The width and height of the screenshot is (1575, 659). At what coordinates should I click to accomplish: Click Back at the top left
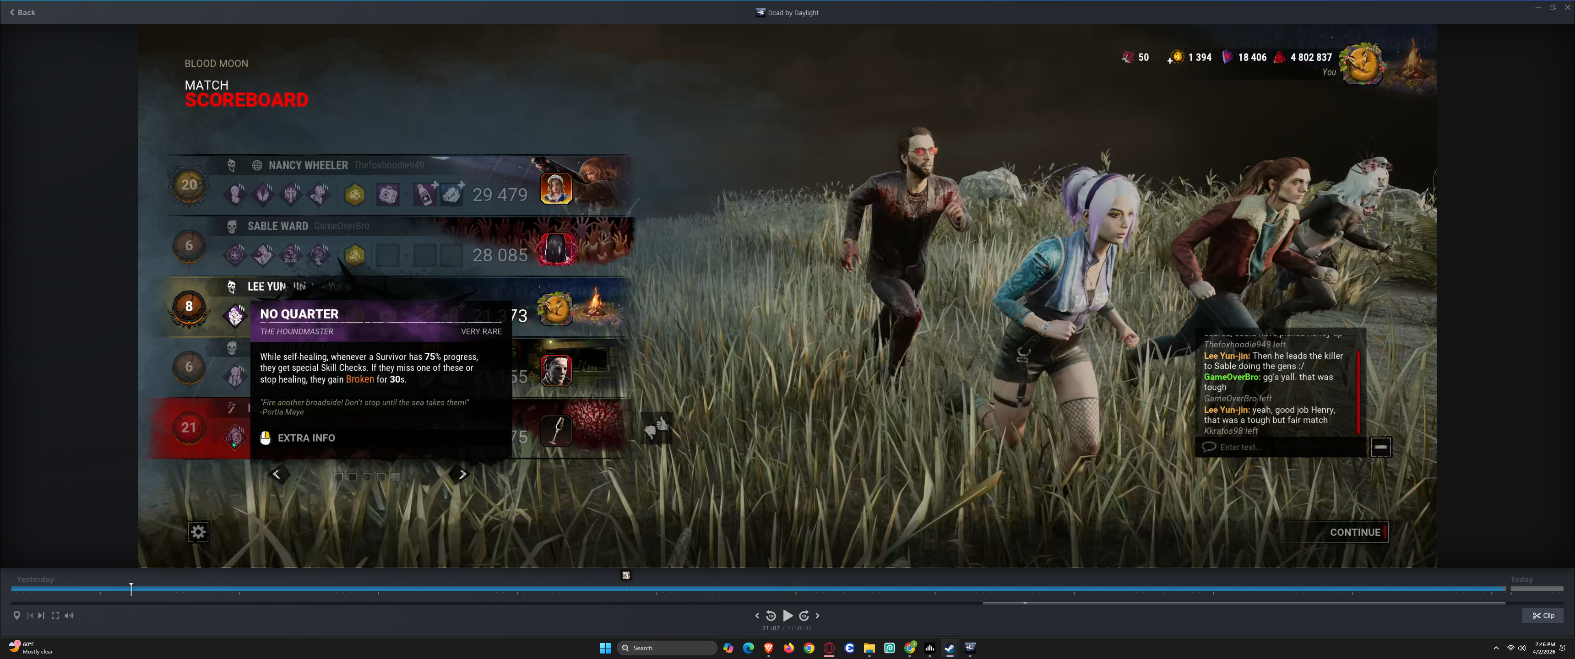[x=22, y=12]
